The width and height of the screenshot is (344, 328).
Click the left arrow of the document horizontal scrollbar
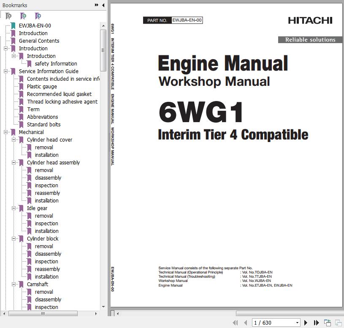coord(118,314)
